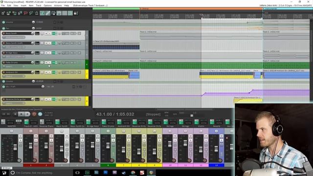Toggle move envelopes with items icon
313x176 pixels.
59,13
